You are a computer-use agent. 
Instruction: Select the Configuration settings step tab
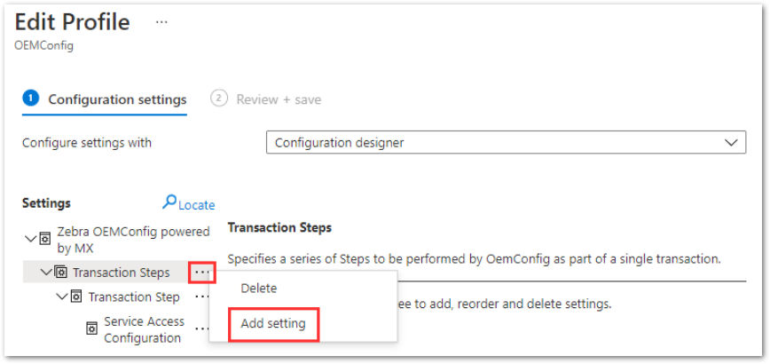click(x=105, y=99)
